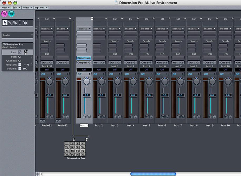Open Inserts menu on Inst 7 strip
Image resolution: width=241 pixels, height=176 pixels.
point(178,29)
